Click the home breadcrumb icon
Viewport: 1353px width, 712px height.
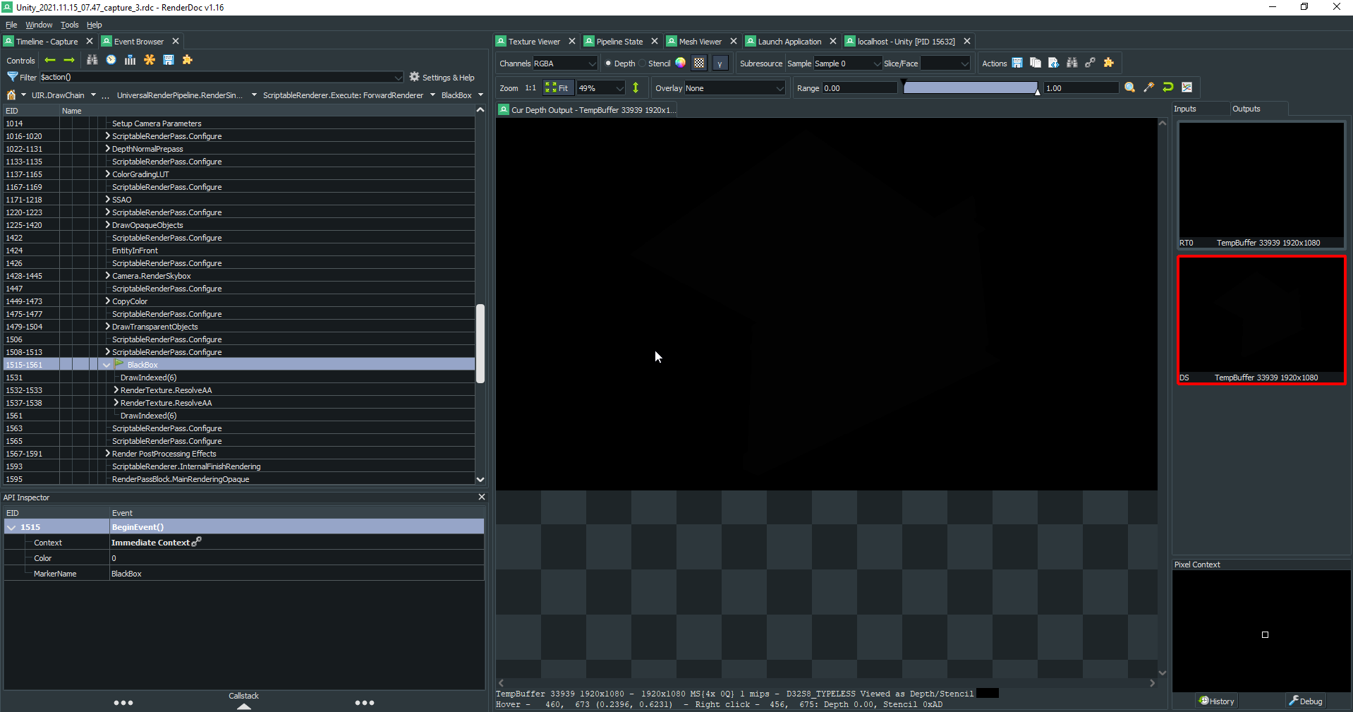[x=11, y=95]
